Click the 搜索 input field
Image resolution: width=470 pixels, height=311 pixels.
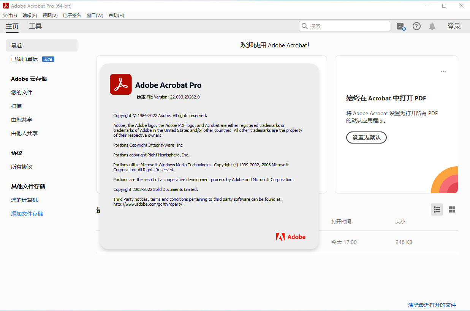(345, 26)
